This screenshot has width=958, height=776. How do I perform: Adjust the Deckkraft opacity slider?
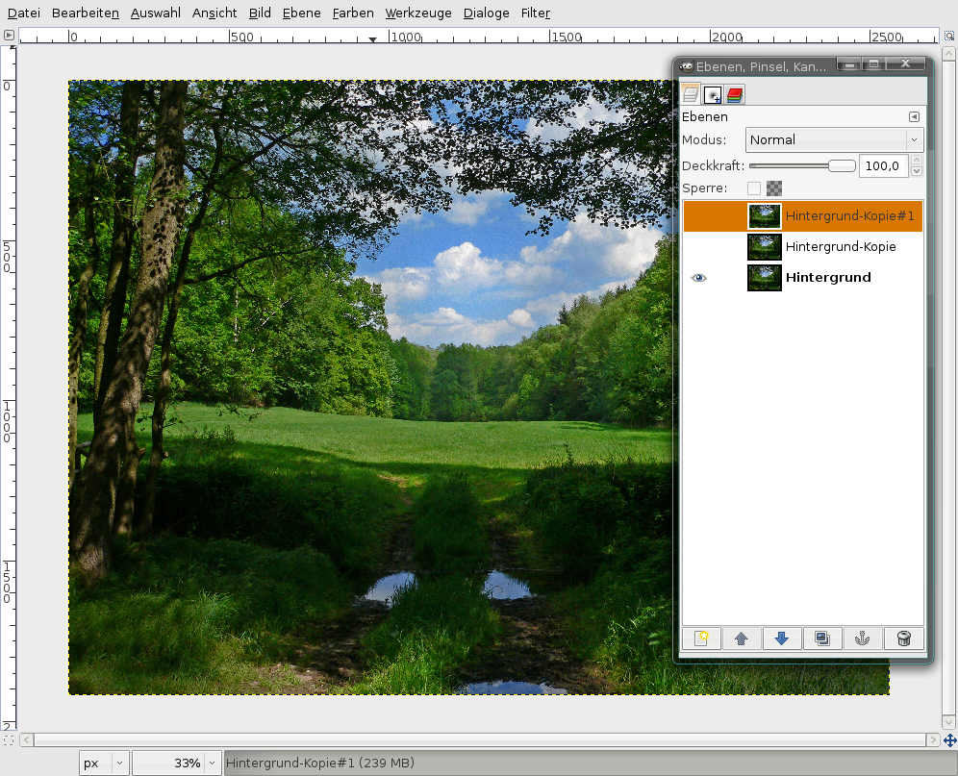coord(802,165)
